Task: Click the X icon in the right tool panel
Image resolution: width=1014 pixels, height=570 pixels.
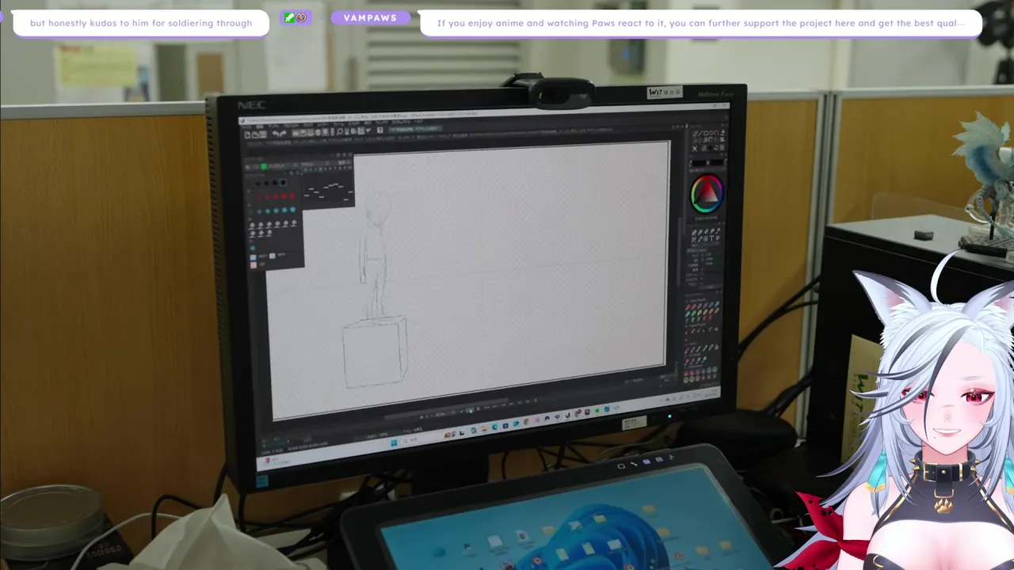Action: coord(695,149)
